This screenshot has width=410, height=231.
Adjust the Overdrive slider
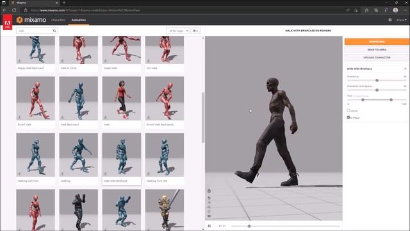point(377,80)
